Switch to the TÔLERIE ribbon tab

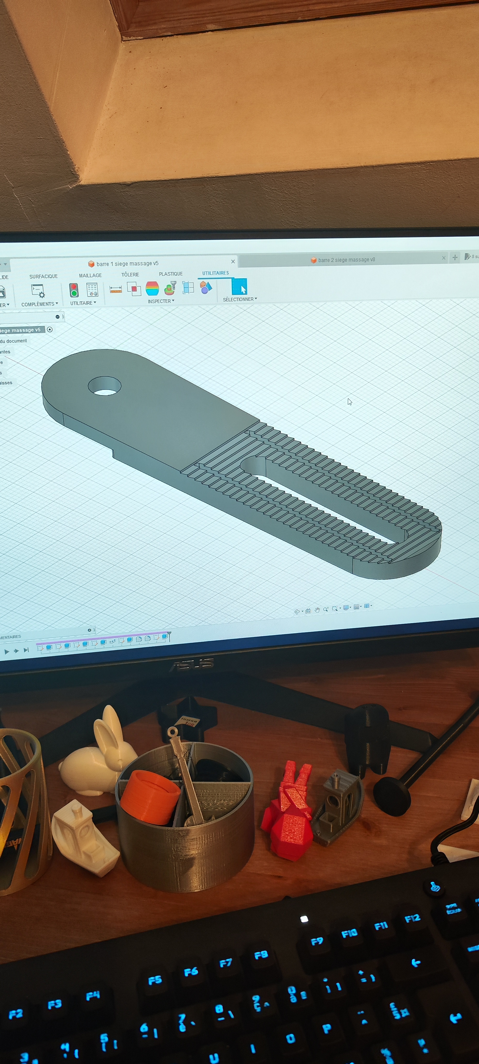(x=130, y=275)
